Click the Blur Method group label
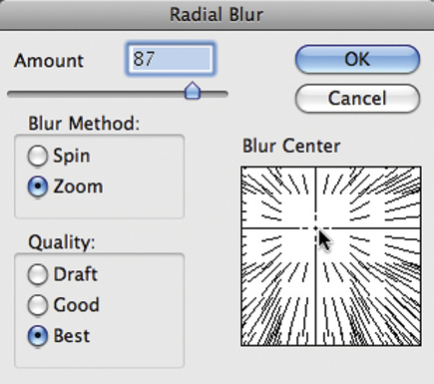The image size is (434, 384). click(x=84, y=124)
